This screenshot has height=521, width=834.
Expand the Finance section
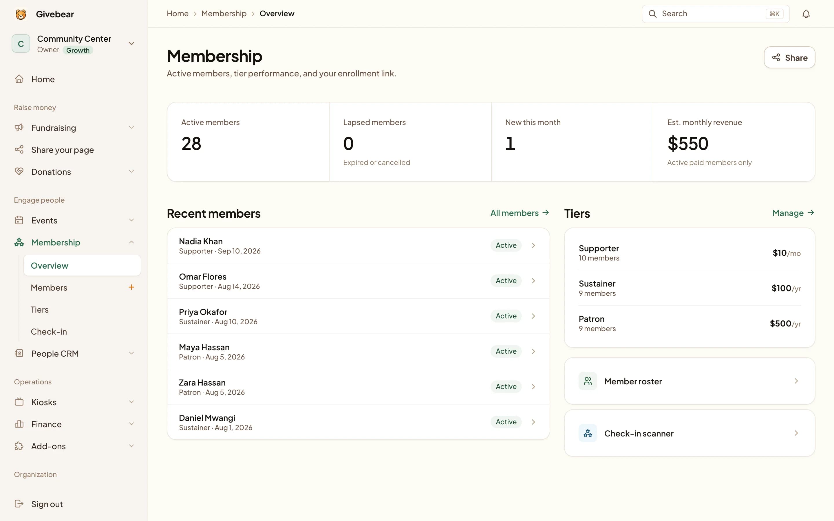(x=131, y=424)
